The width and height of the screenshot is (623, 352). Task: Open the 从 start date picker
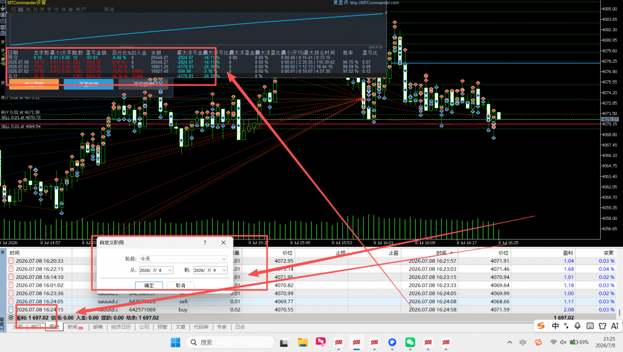tap(156, 270)
